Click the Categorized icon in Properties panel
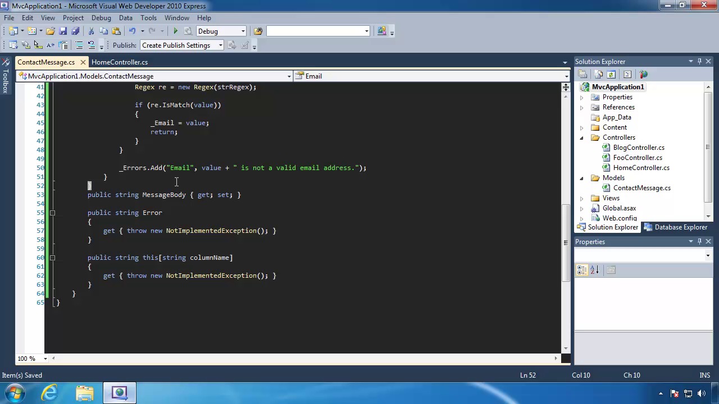This screenshot has width=719, height=404. click(x=582, y=270)
